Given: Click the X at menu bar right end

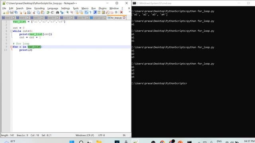Looking at the screenshot, I should click(129, 8).
